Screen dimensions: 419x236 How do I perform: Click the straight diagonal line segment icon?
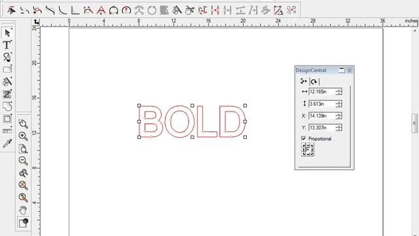[50, 10]
